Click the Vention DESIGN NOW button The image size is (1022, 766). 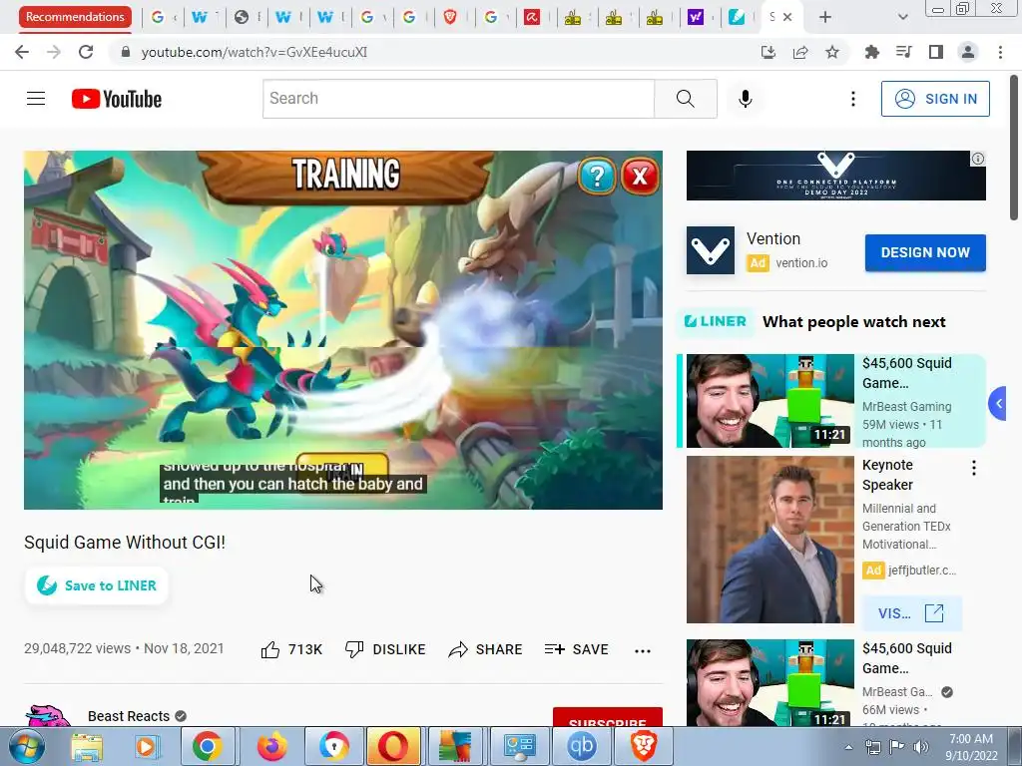(x=925, y=252)
